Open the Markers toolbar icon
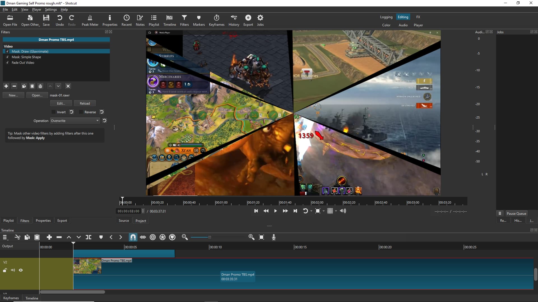This screenshot has height=302, width=538. (199, 20)
